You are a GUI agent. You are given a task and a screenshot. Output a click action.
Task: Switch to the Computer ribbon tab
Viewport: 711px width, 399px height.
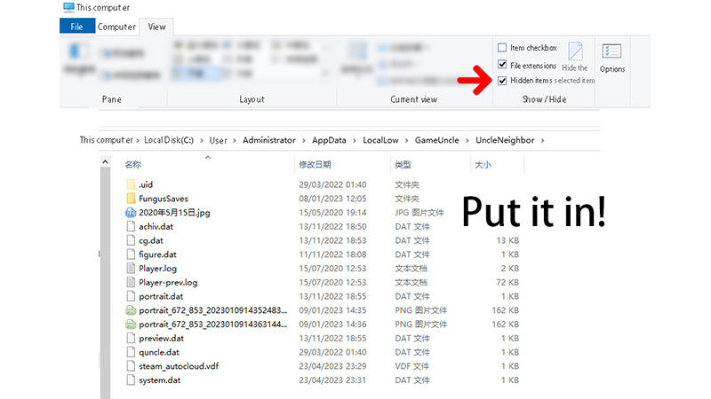click(116, 27)
